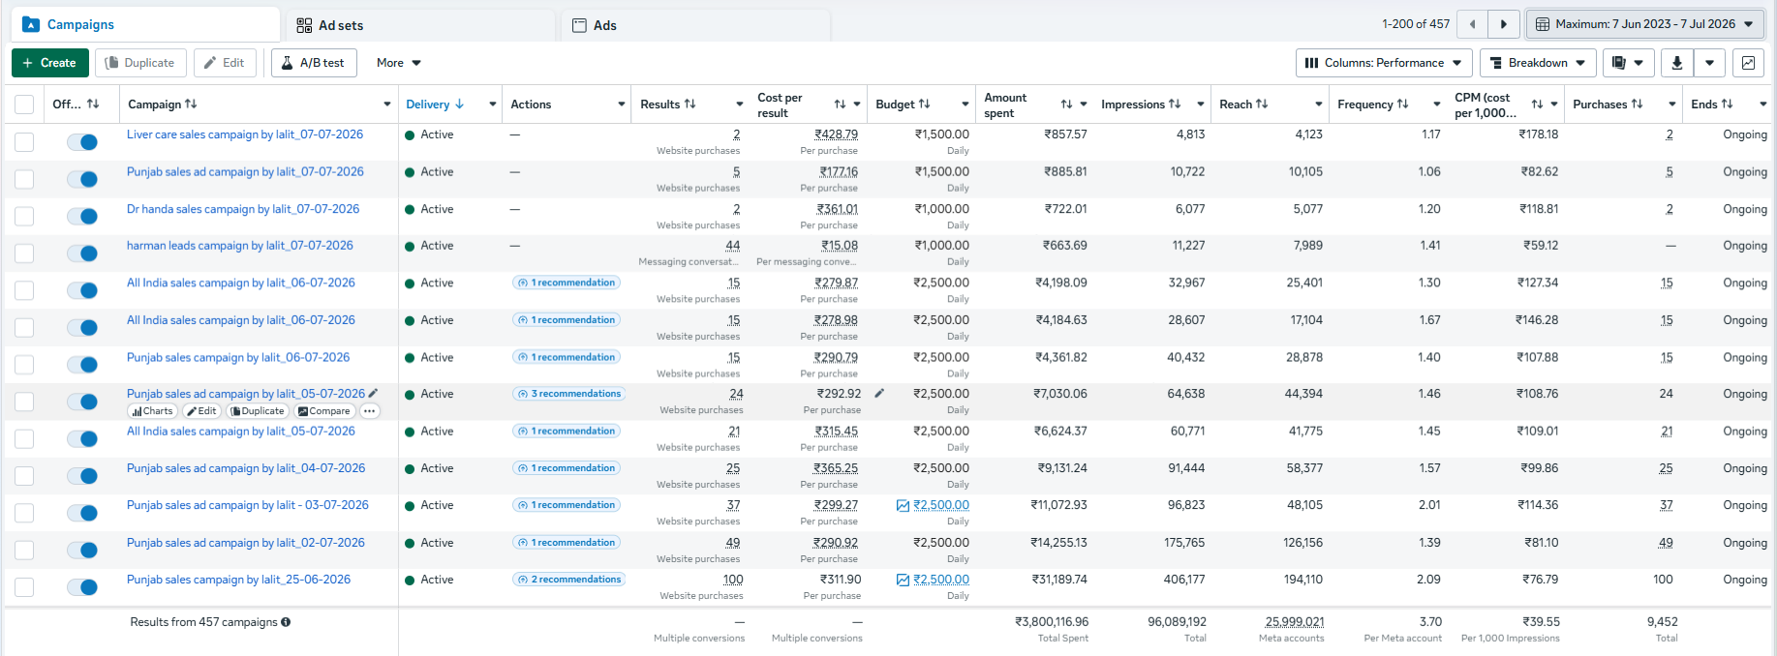Open Charts for hovered Punjab campaign
1777x656 pixels.
(152, 411)
